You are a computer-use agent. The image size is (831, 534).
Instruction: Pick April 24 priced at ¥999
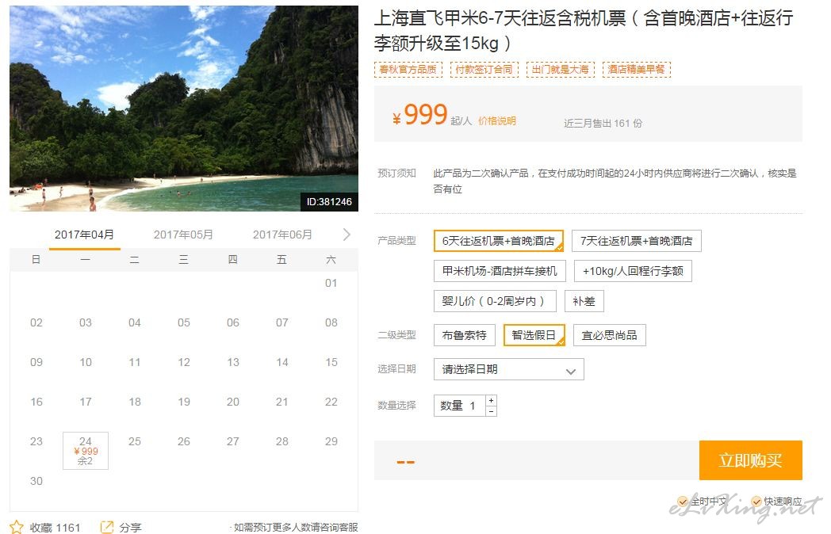tap(86, 450)
